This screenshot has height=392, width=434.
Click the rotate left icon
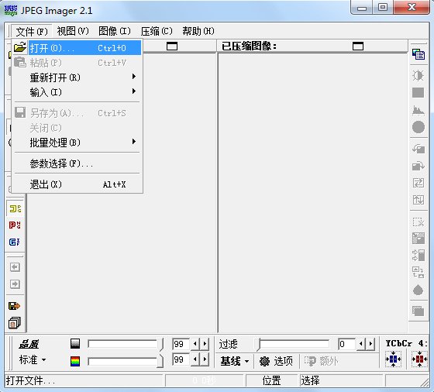(x=418, y=149)
